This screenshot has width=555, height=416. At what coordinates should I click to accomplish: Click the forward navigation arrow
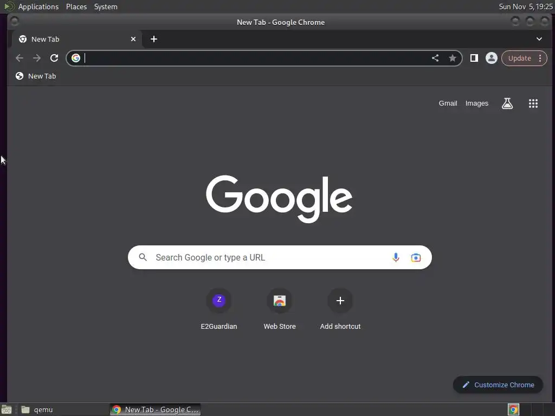pyautogui.click(x=37, y=58)
